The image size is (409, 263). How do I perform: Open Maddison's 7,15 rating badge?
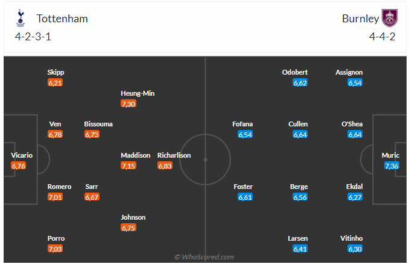point(128,166)
